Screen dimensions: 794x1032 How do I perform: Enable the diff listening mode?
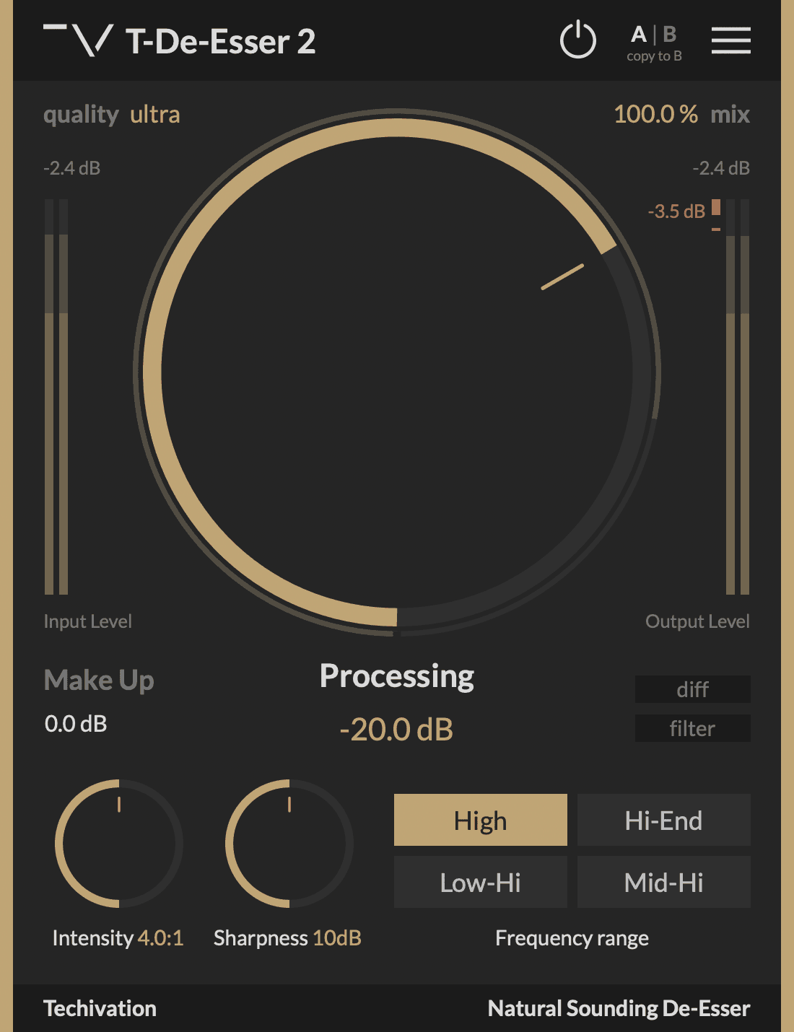(692, 689)
